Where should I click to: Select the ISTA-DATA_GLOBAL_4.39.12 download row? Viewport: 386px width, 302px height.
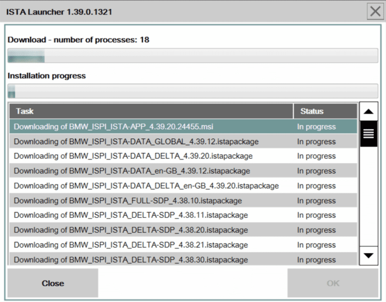183,142
